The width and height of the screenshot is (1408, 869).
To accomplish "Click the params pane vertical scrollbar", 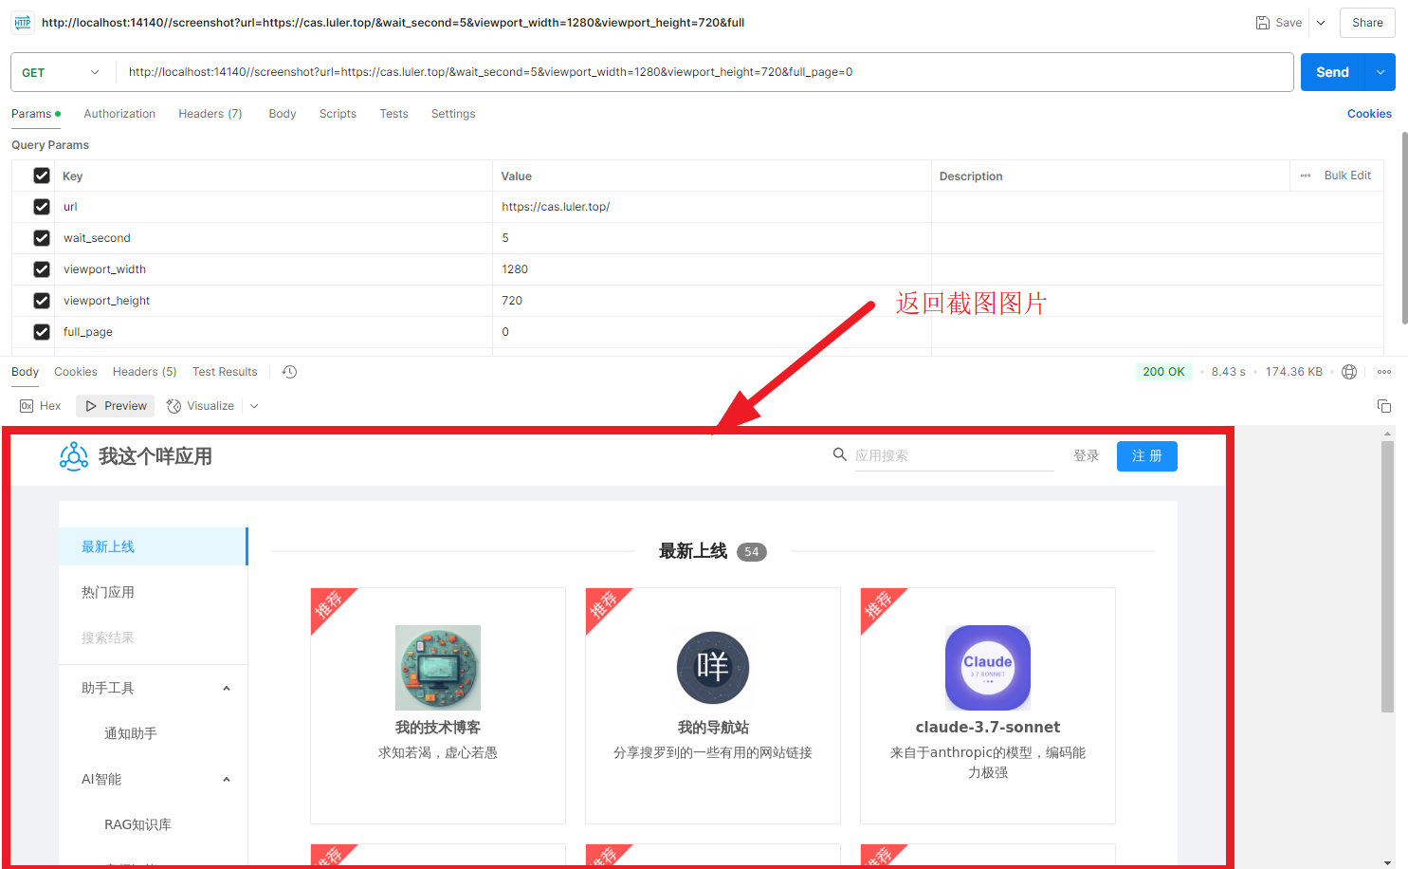I will point(1404,228).
